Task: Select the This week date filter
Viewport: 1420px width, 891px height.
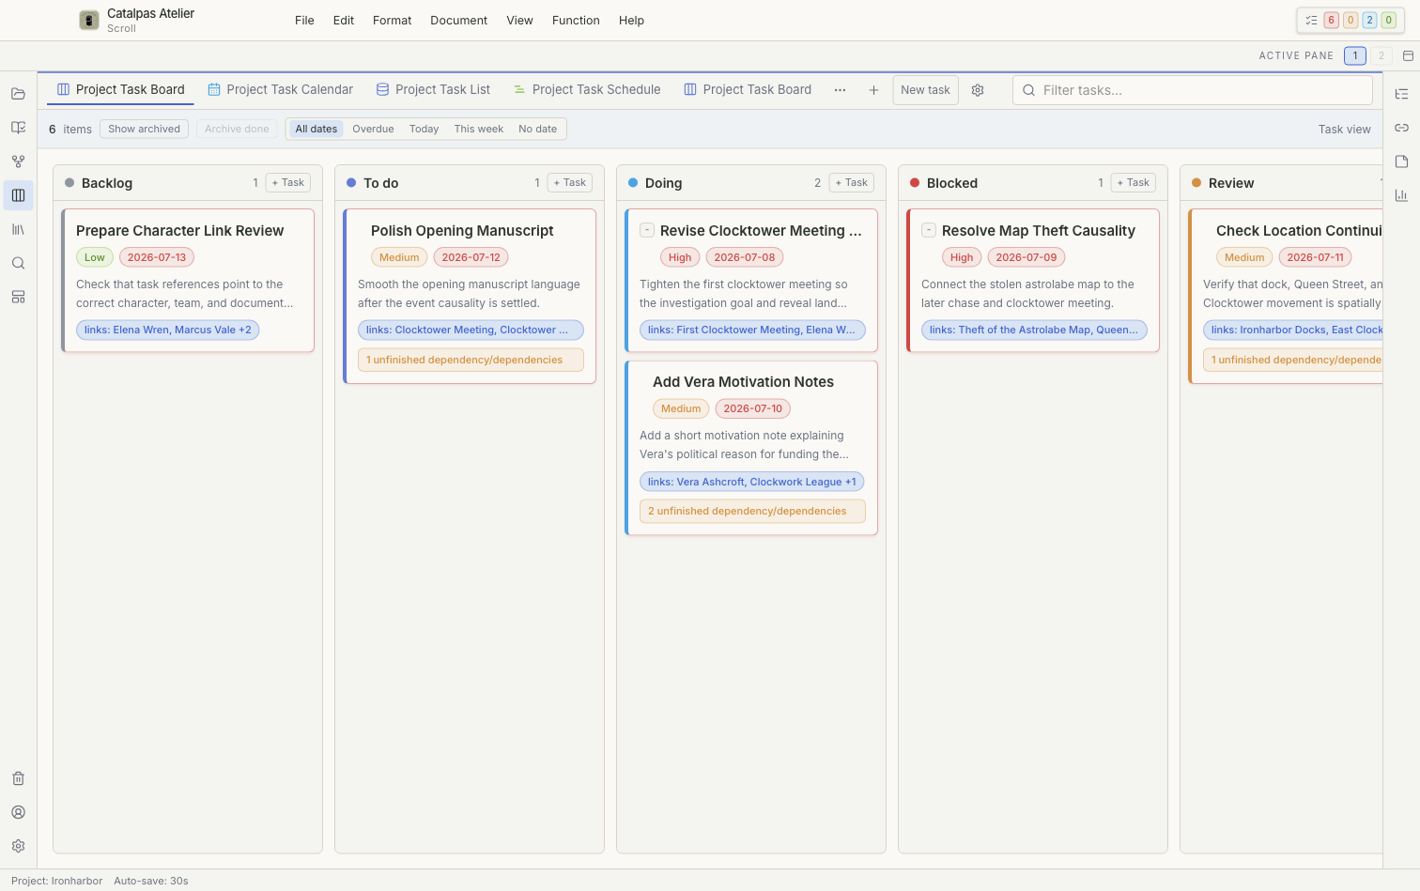Action: click(x=478, y=129)
